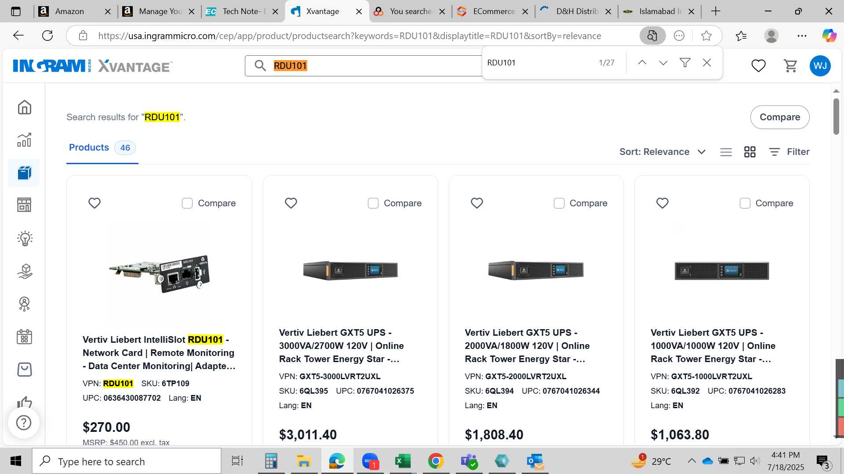Select the Products 46 results tab
844x474 pixels.
pyautogui.click(x=102, y=148)
